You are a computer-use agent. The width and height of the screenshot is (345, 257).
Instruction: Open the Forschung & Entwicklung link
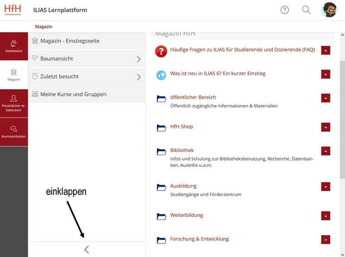coord(199,239)
